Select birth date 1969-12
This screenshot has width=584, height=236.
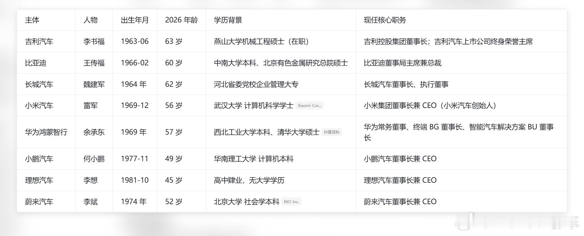click(135, 106)
